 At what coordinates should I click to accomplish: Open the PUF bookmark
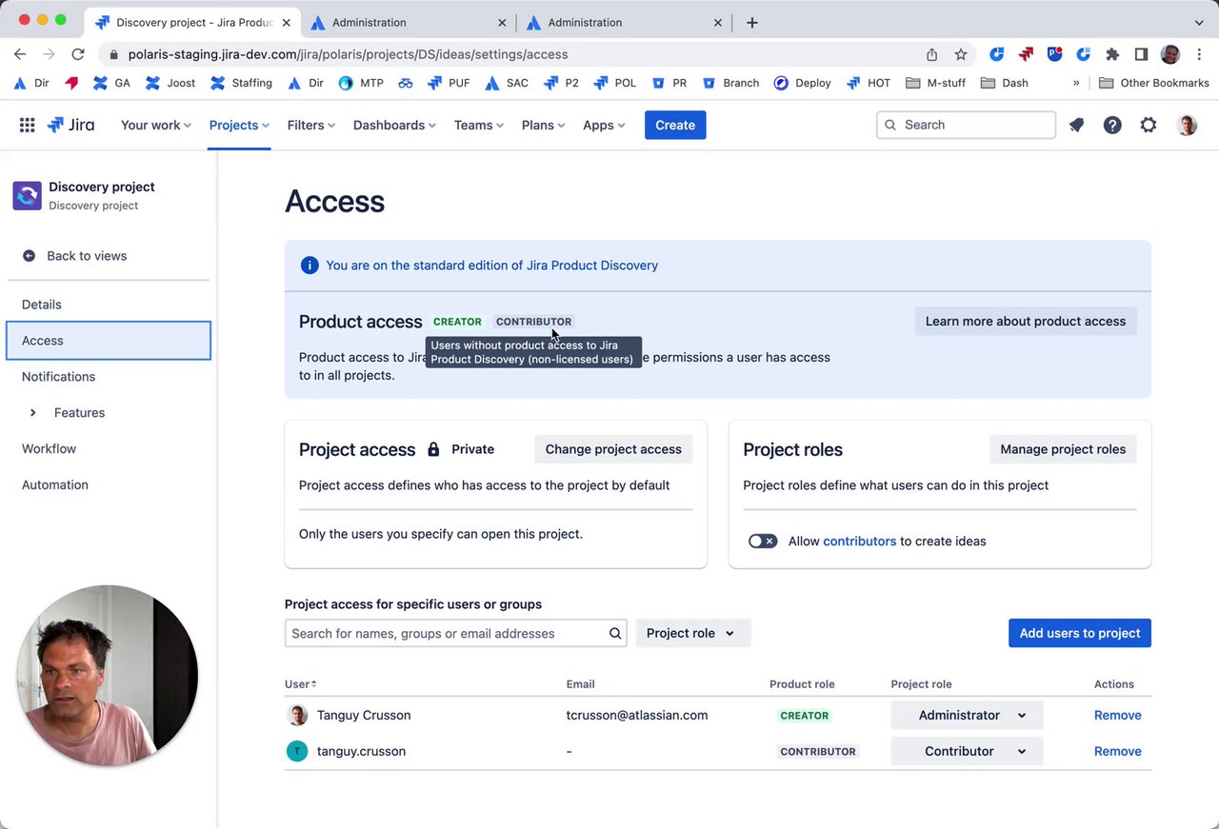tap(449, 83)
